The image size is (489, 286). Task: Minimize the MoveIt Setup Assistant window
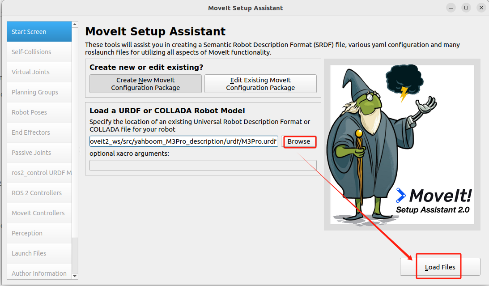point(451,8)
